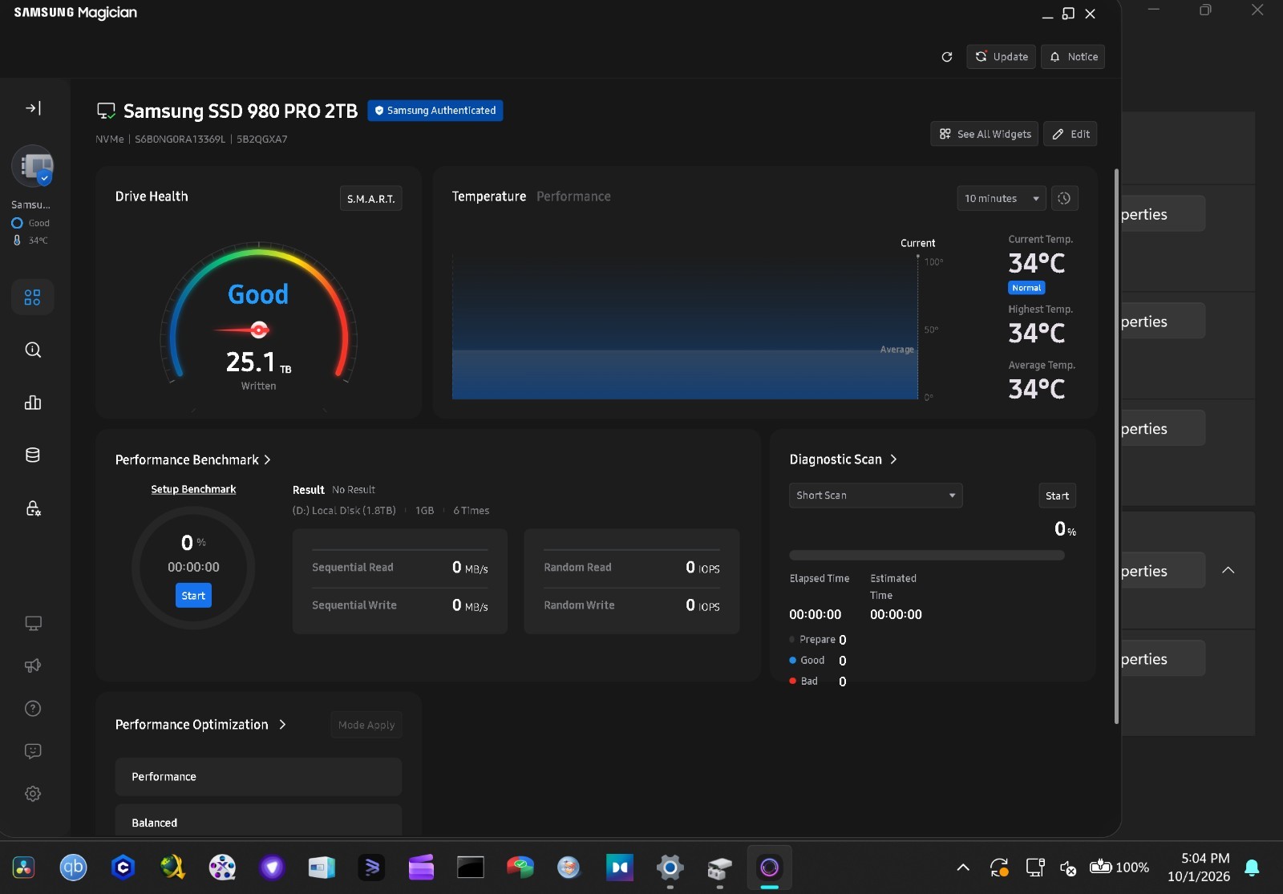Open the Drive Dashboard grid icon

point(33,297)
